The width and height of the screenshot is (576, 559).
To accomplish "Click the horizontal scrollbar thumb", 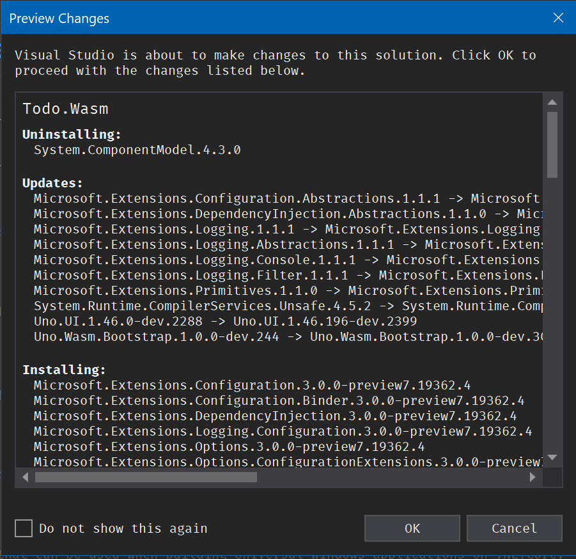I will coord(146,477).
